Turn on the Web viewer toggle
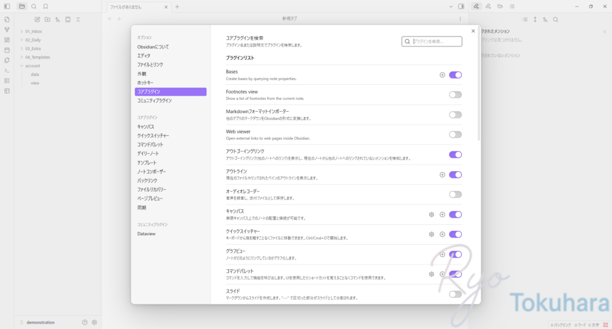Viewport: 612px width, 329px height. coord(455,135)
